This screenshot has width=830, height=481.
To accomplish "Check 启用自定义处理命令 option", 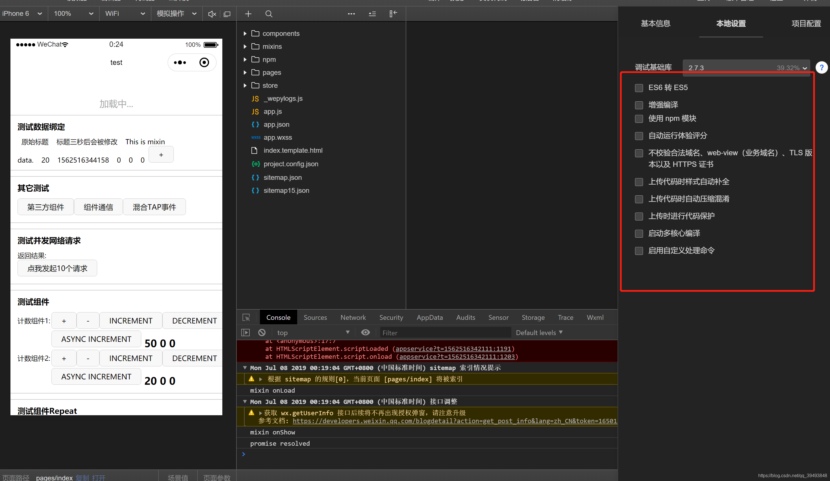I will tap(639, 251).
